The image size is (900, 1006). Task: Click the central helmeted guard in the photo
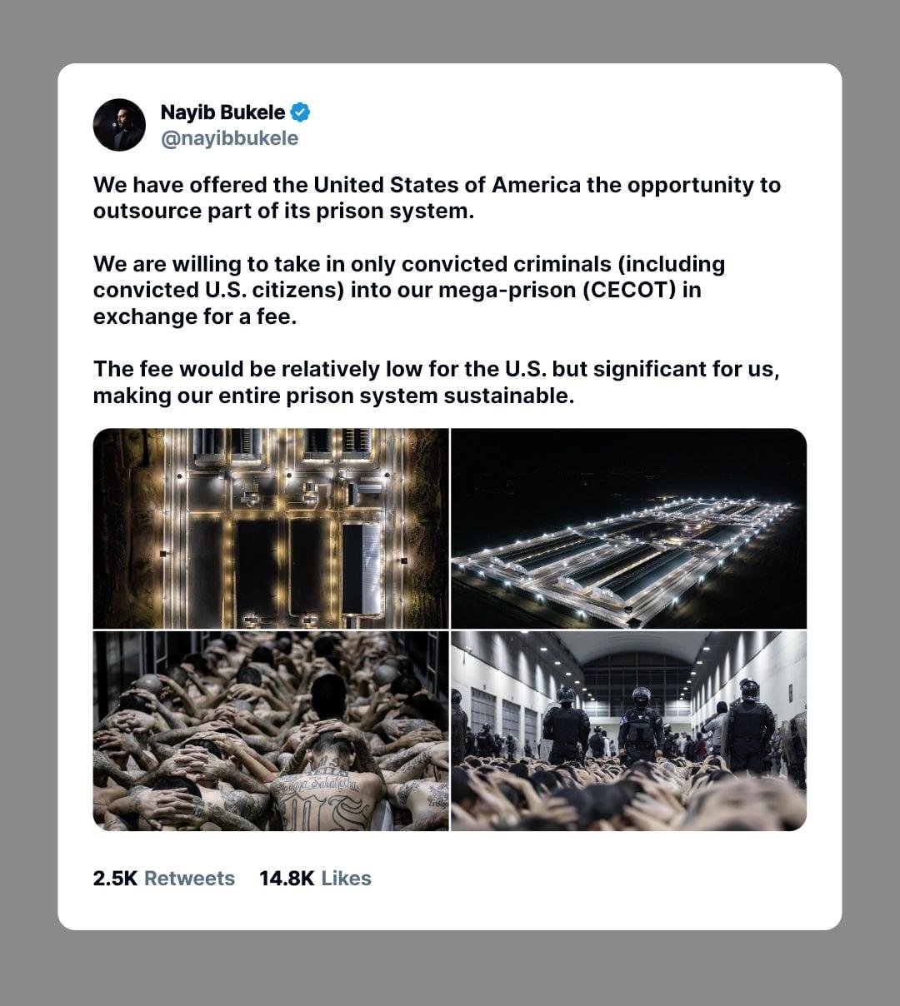pyautogui.click(x=640, y=725)
